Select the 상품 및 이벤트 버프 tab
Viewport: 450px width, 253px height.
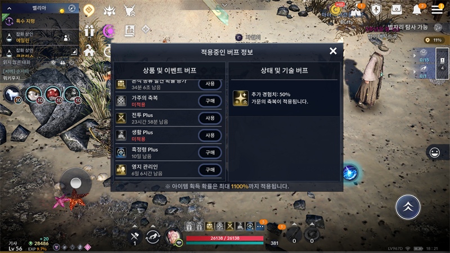pyautogui.click(x=169, y=71)
